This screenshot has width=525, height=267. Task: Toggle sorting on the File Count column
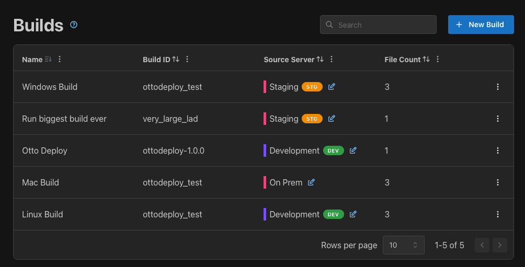click(x=426, y=60)
